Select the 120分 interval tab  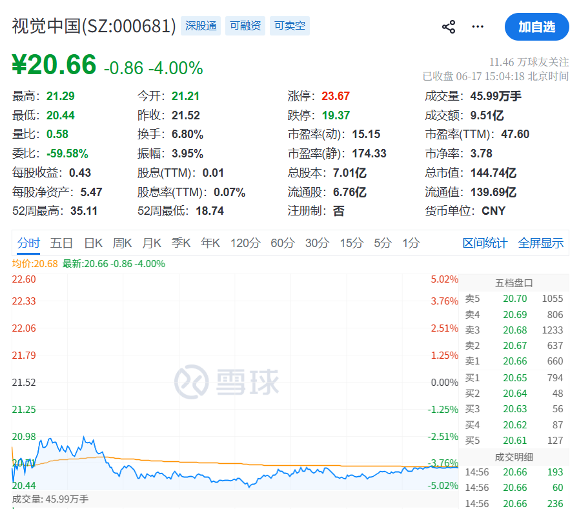pyautogui.click(x=245, y=243)
